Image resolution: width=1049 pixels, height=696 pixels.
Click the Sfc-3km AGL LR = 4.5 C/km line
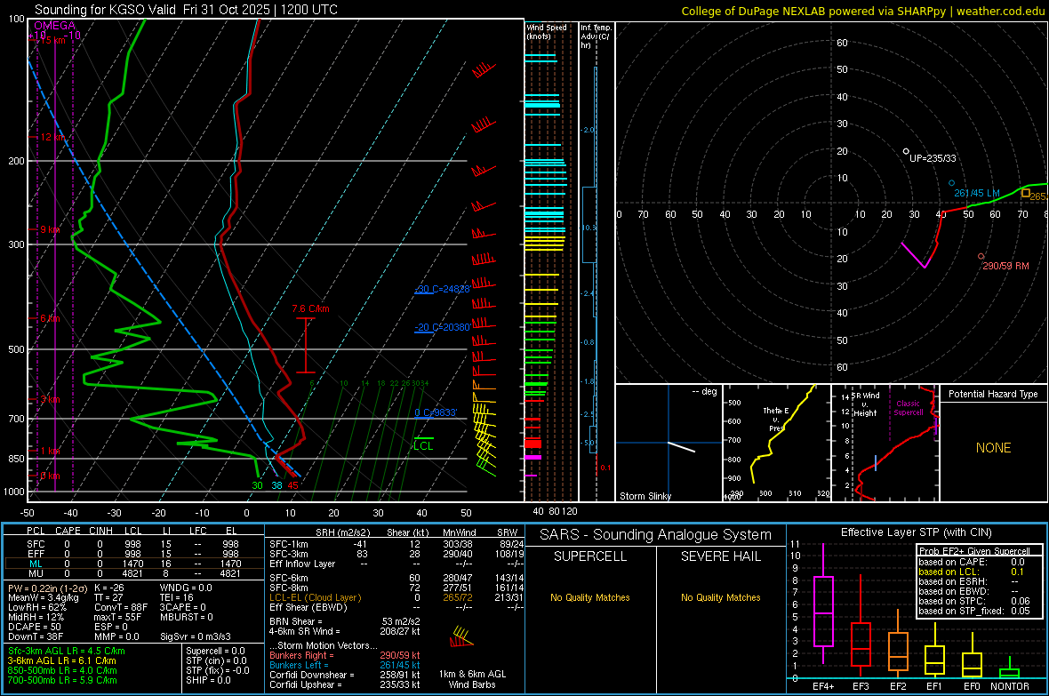67,651
